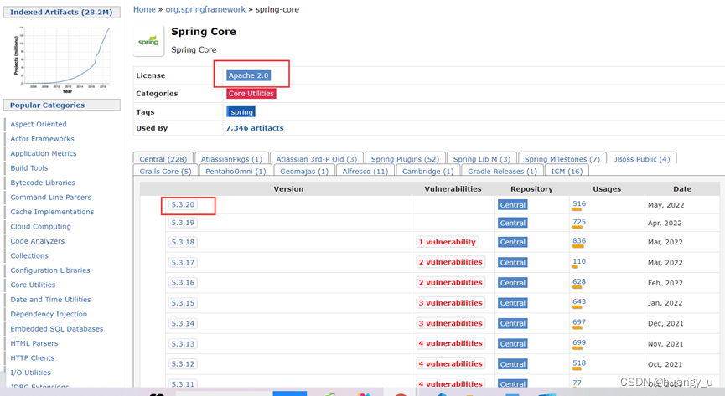Go to Home breadcrumb
This screenshot has width=725, height=396.
pos(144,9)
